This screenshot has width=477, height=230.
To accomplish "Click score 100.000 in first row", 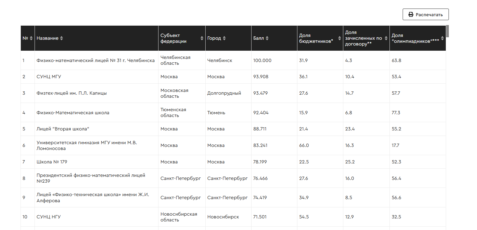I will pyautogui.click(x=262, y=60).
